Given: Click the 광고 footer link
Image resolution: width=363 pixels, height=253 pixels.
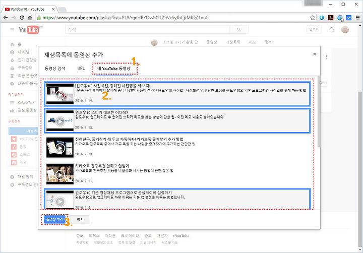Looking at the screenshot, I should coord(148,236).
